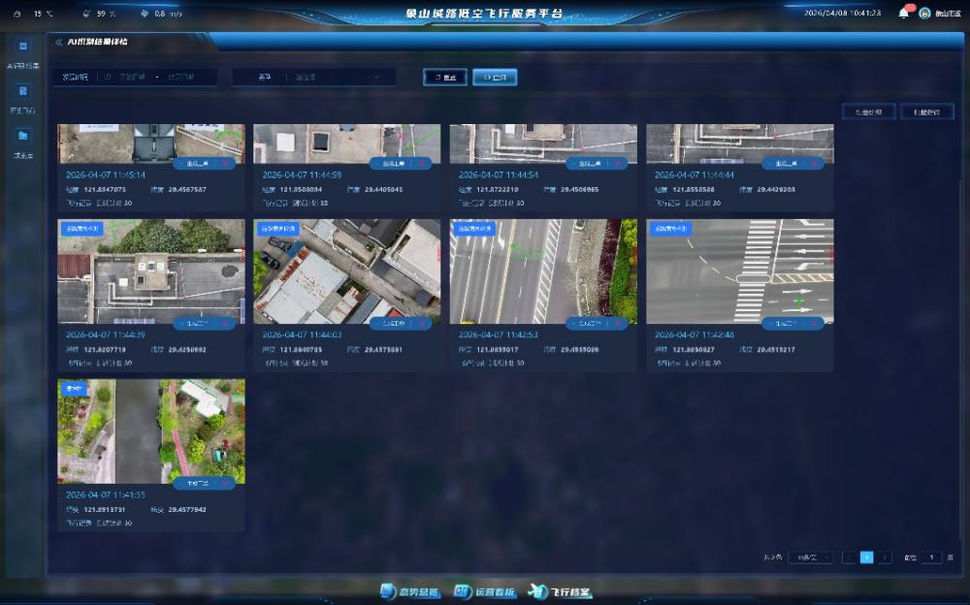The height and width of the screenshot is (605, 970).
Task: Click the notification bell icon
Action: [903, 13]
